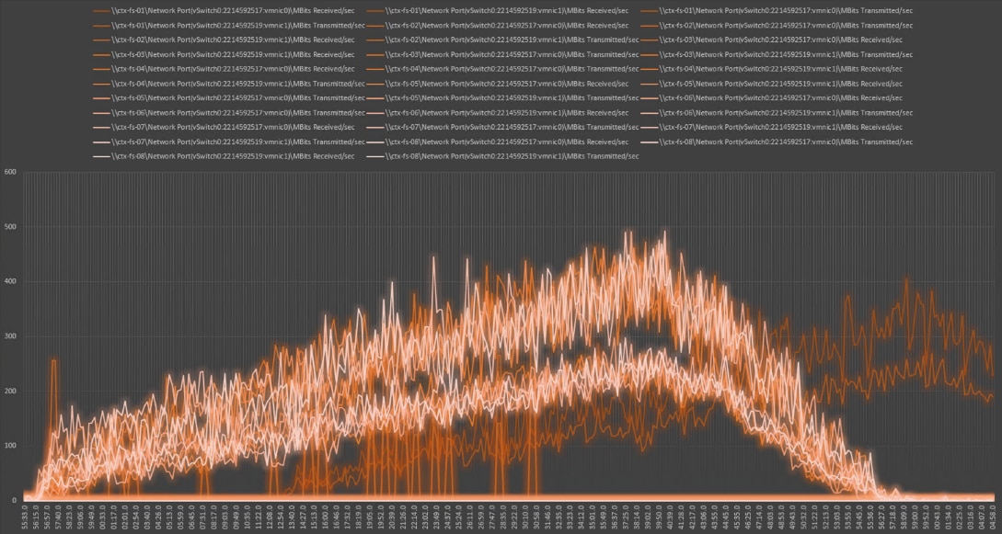Screen dimensions: 1002x534
Task: Click the 100 label on the vertical axis
Action: (x=9, y=446)
